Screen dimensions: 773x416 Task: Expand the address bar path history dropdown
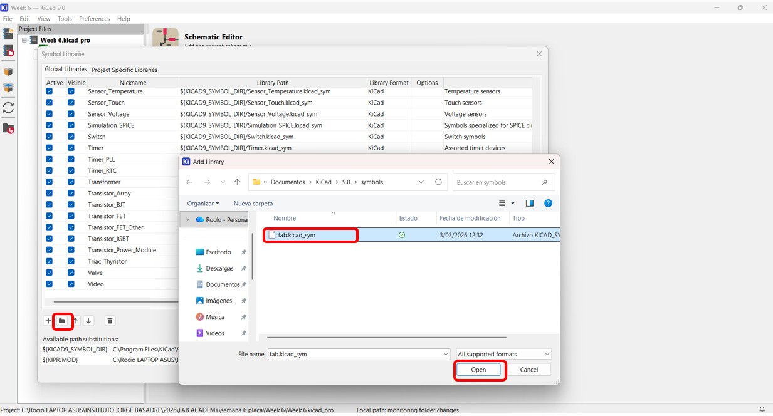[x=421, y=182]
